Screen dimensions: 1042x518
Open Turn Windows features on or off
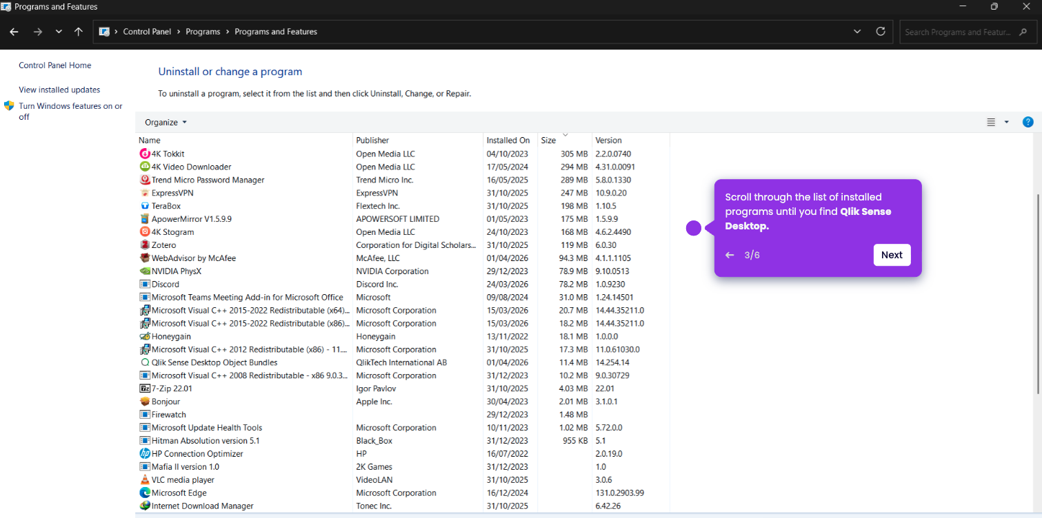70,112
